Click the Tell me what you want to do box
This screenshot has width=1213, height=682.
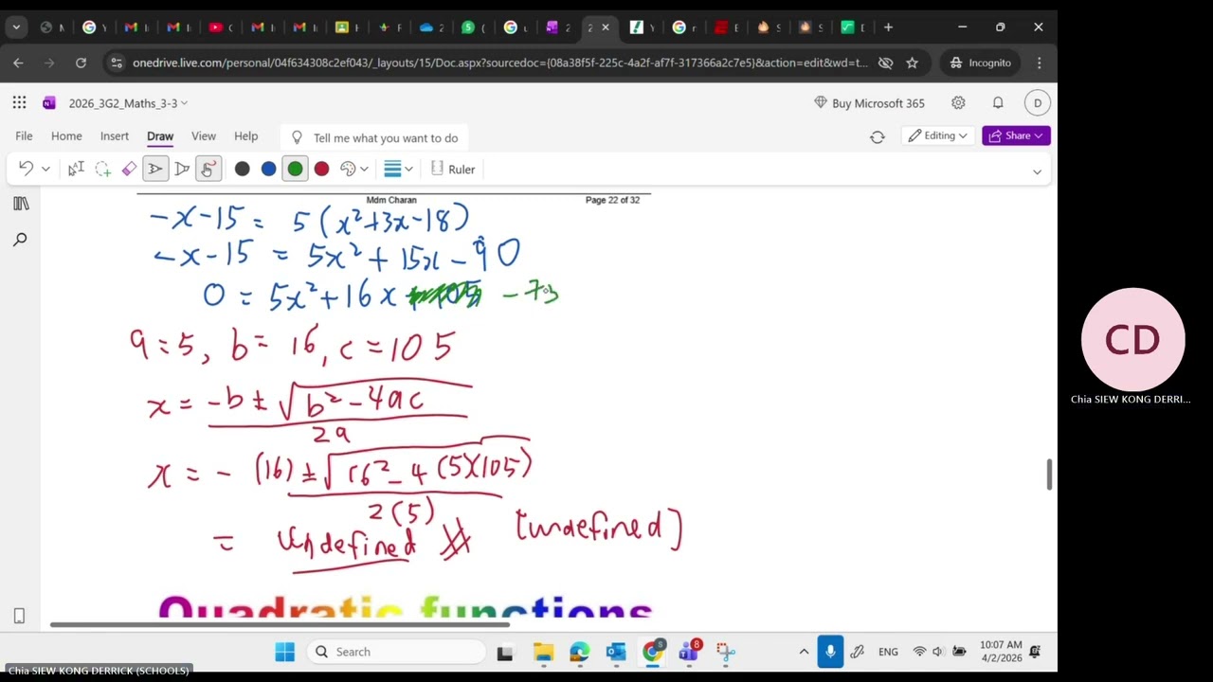(374, 137)
